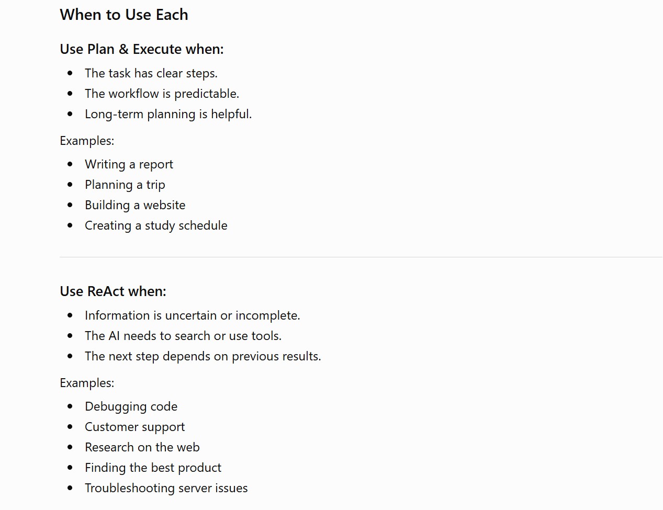Click 'Building a website' bullet text
The height and width of the screenshot is (510, 663).
[135, 205]
